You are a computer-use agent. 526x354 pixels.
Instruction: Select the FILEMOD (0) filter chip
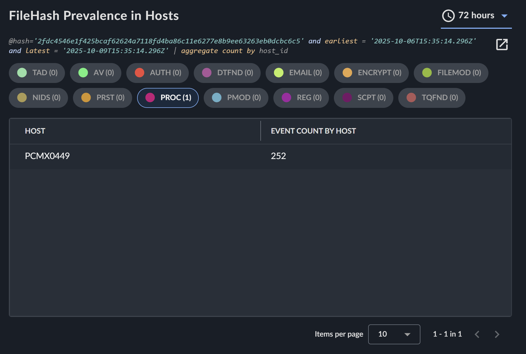tap(451, 73)
